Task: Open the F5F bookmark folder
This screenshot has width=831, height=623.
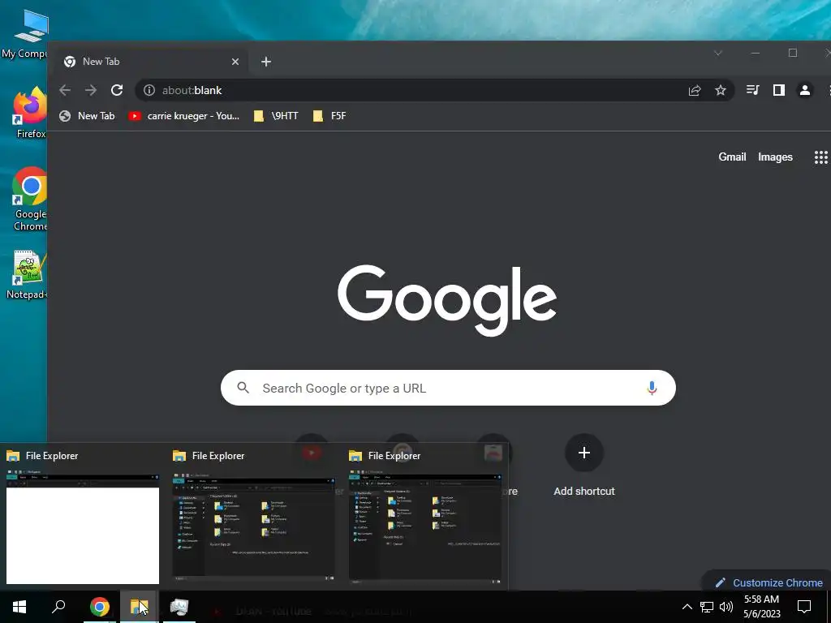Action: tap(329, 116)
